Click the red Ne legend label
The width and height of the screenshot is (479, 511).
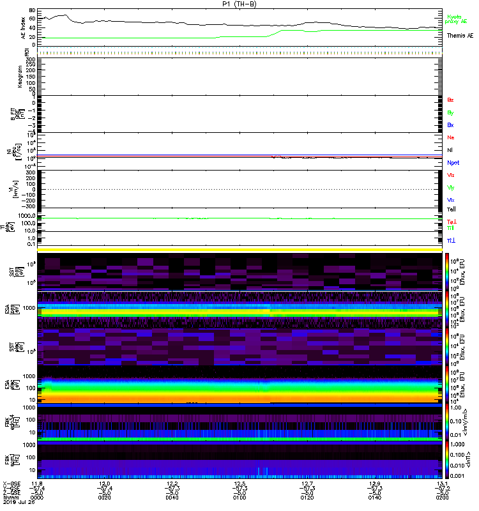coord(451,137)
